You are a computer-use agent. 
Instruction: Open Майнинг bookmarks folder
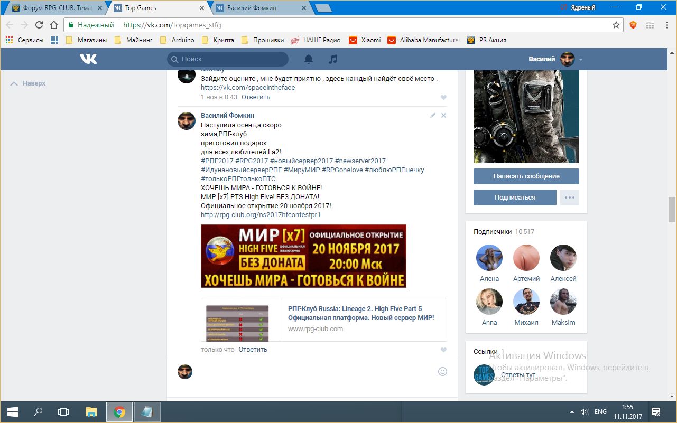[133, 40]
